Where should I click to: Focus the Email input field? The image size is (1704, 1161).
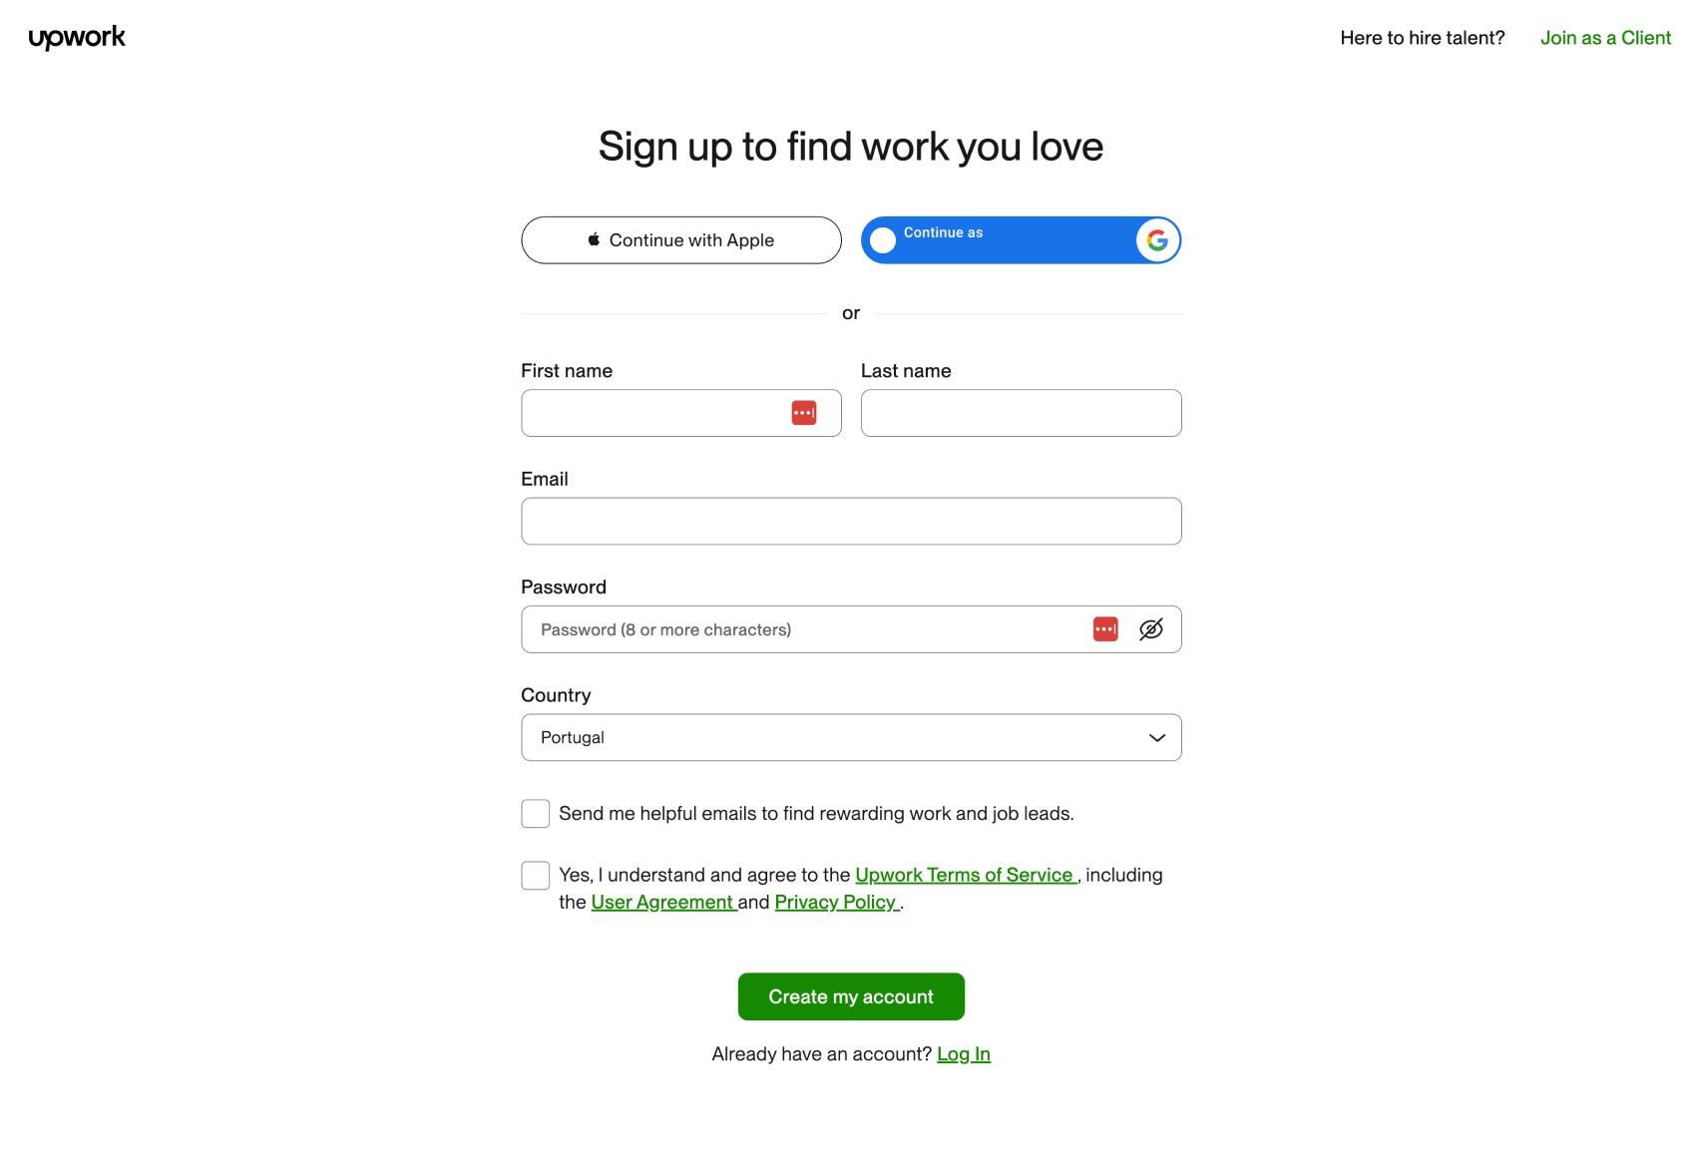[851, 522]
